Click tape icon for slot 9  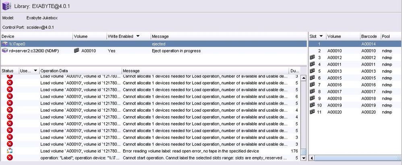click(312, 98)
